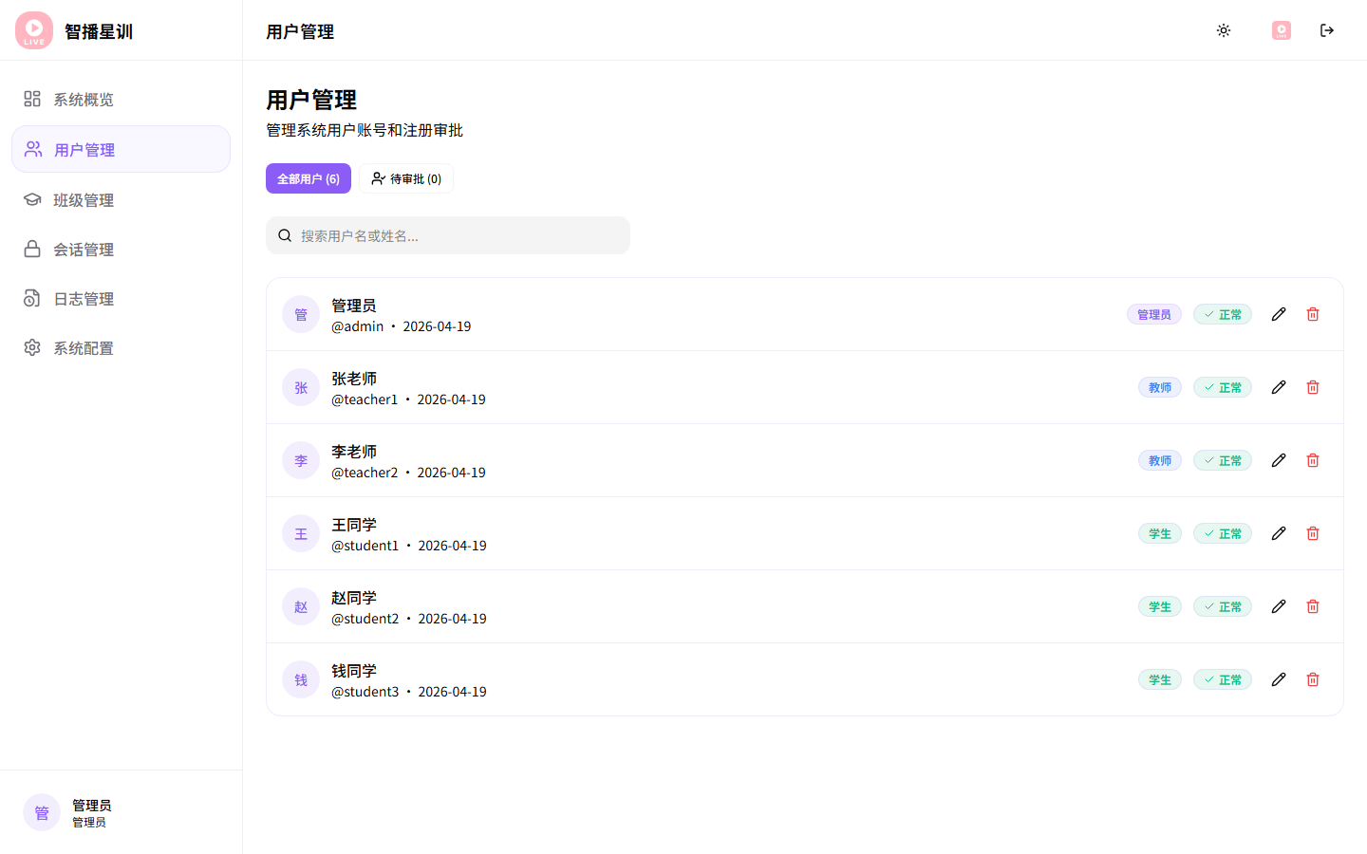
Task: Click the 教师 role badge for 张老师
Action: 1160,387
